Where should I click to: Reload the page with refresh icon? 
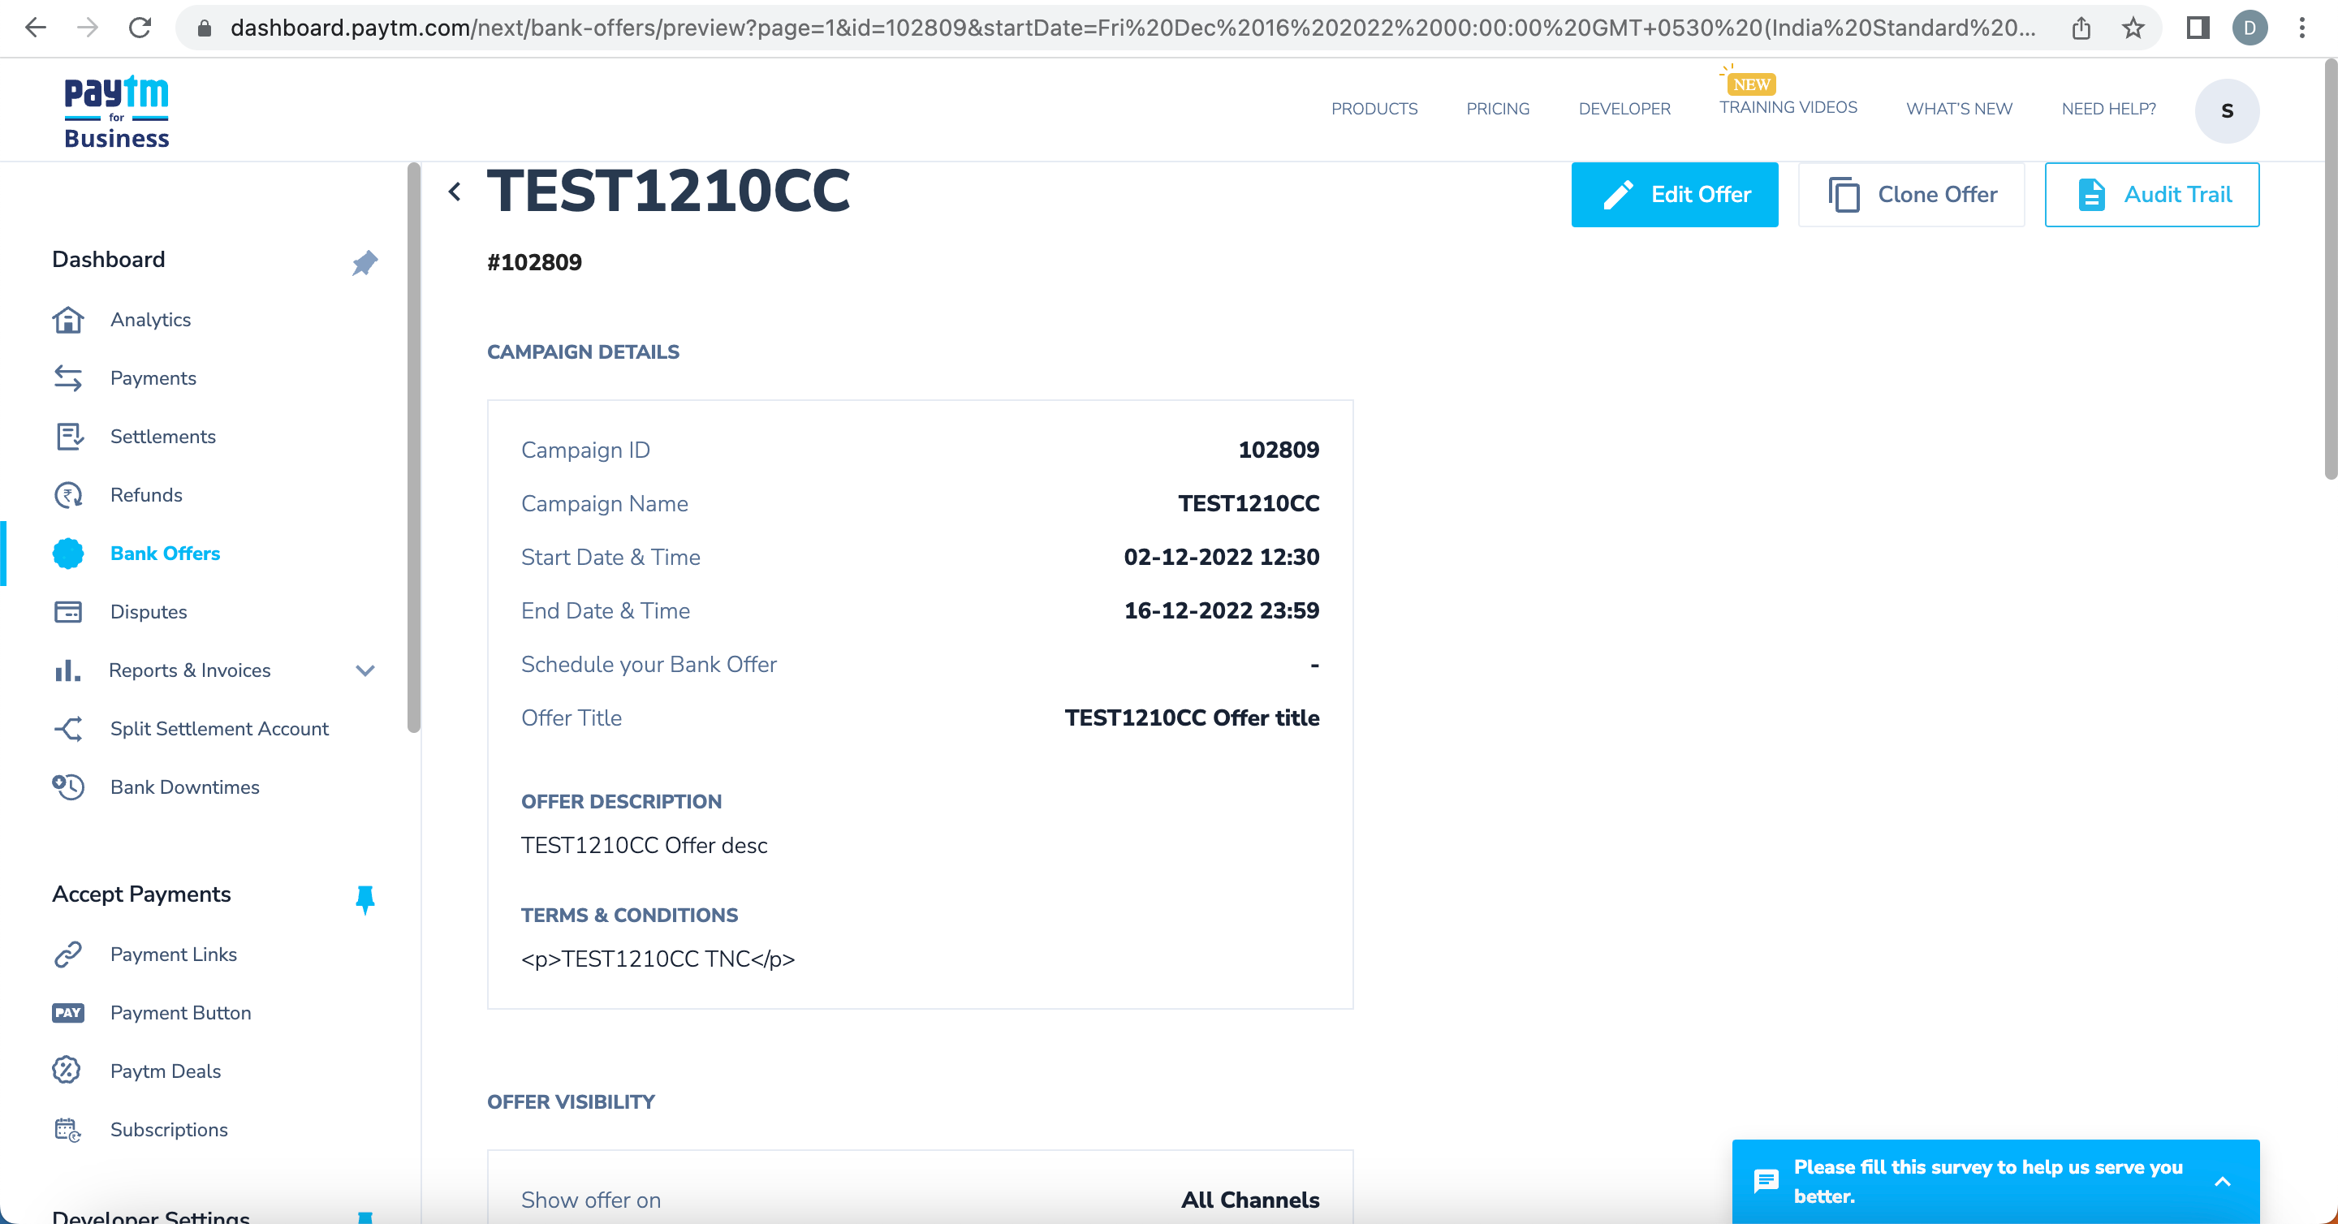coord(140,28)
